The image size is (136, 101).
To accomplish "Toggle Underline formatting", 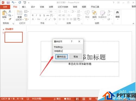I will point(40,15).
